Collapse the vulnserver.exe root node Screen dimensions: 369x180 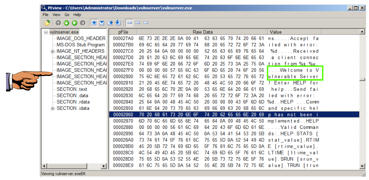point(46,32)
